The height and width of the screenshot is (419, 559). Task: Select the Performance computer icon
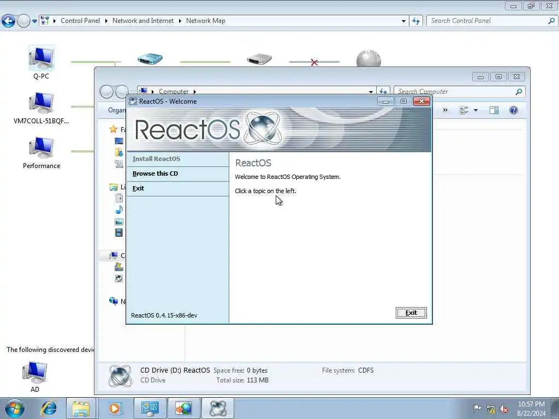pos(41,147)
